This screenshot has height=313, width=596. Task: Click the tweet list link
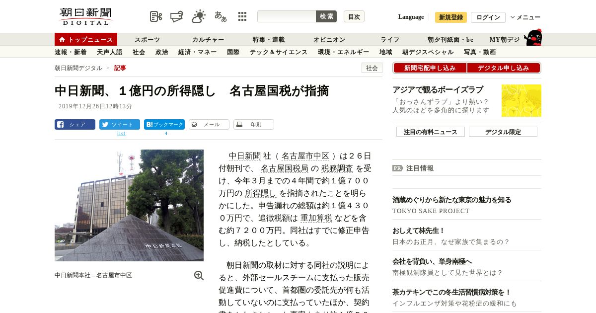point(121,133)
